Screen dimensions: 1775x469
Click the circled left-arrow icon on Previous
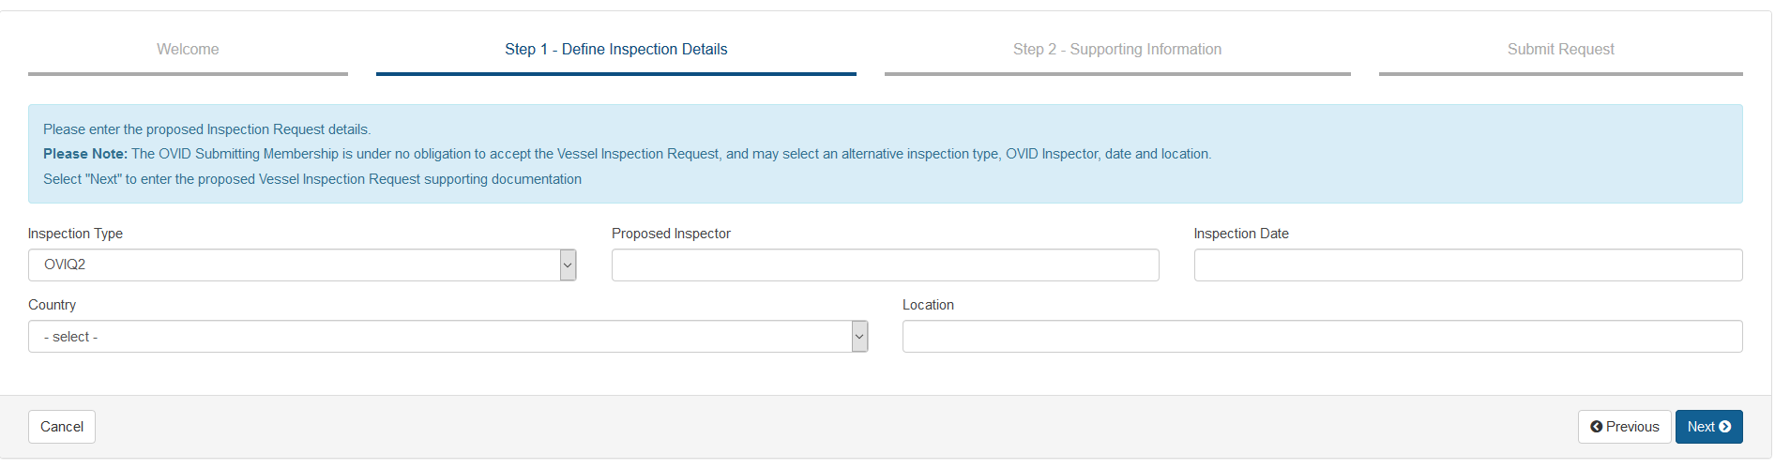point(1596,427)
